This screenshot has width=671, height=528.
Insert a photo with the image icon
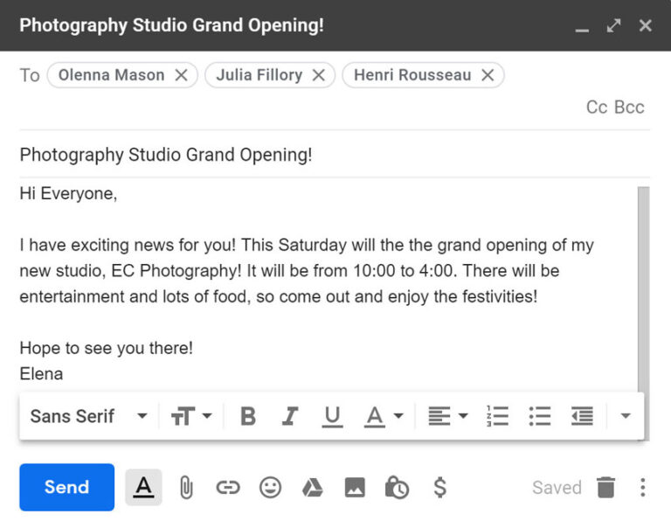(355, 487)
